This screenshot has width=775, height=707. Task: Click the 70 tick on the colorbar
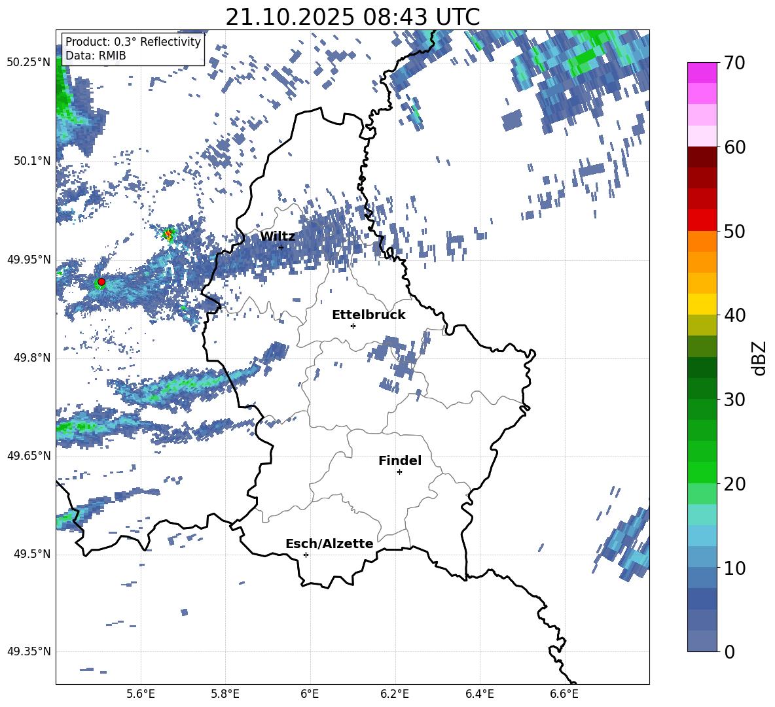[x=734, y=63]
